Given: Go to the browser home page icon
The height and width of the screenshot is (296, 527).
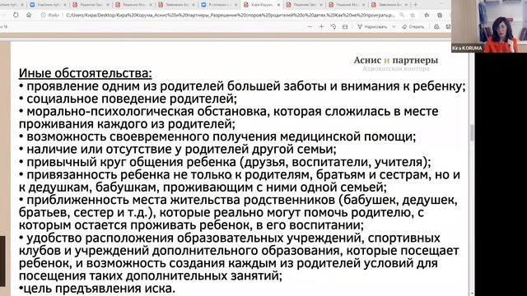Looking at the screenshot, I should (29, 15).
